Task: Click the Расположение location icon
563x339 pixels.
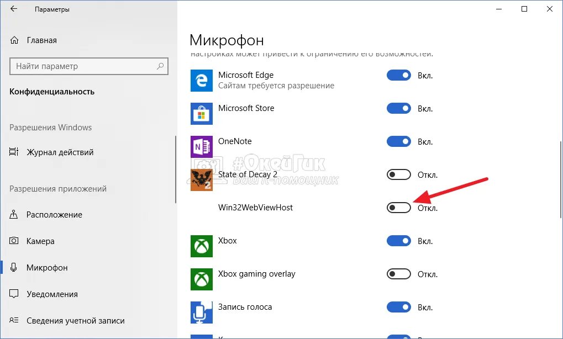Action: [14, 215]
